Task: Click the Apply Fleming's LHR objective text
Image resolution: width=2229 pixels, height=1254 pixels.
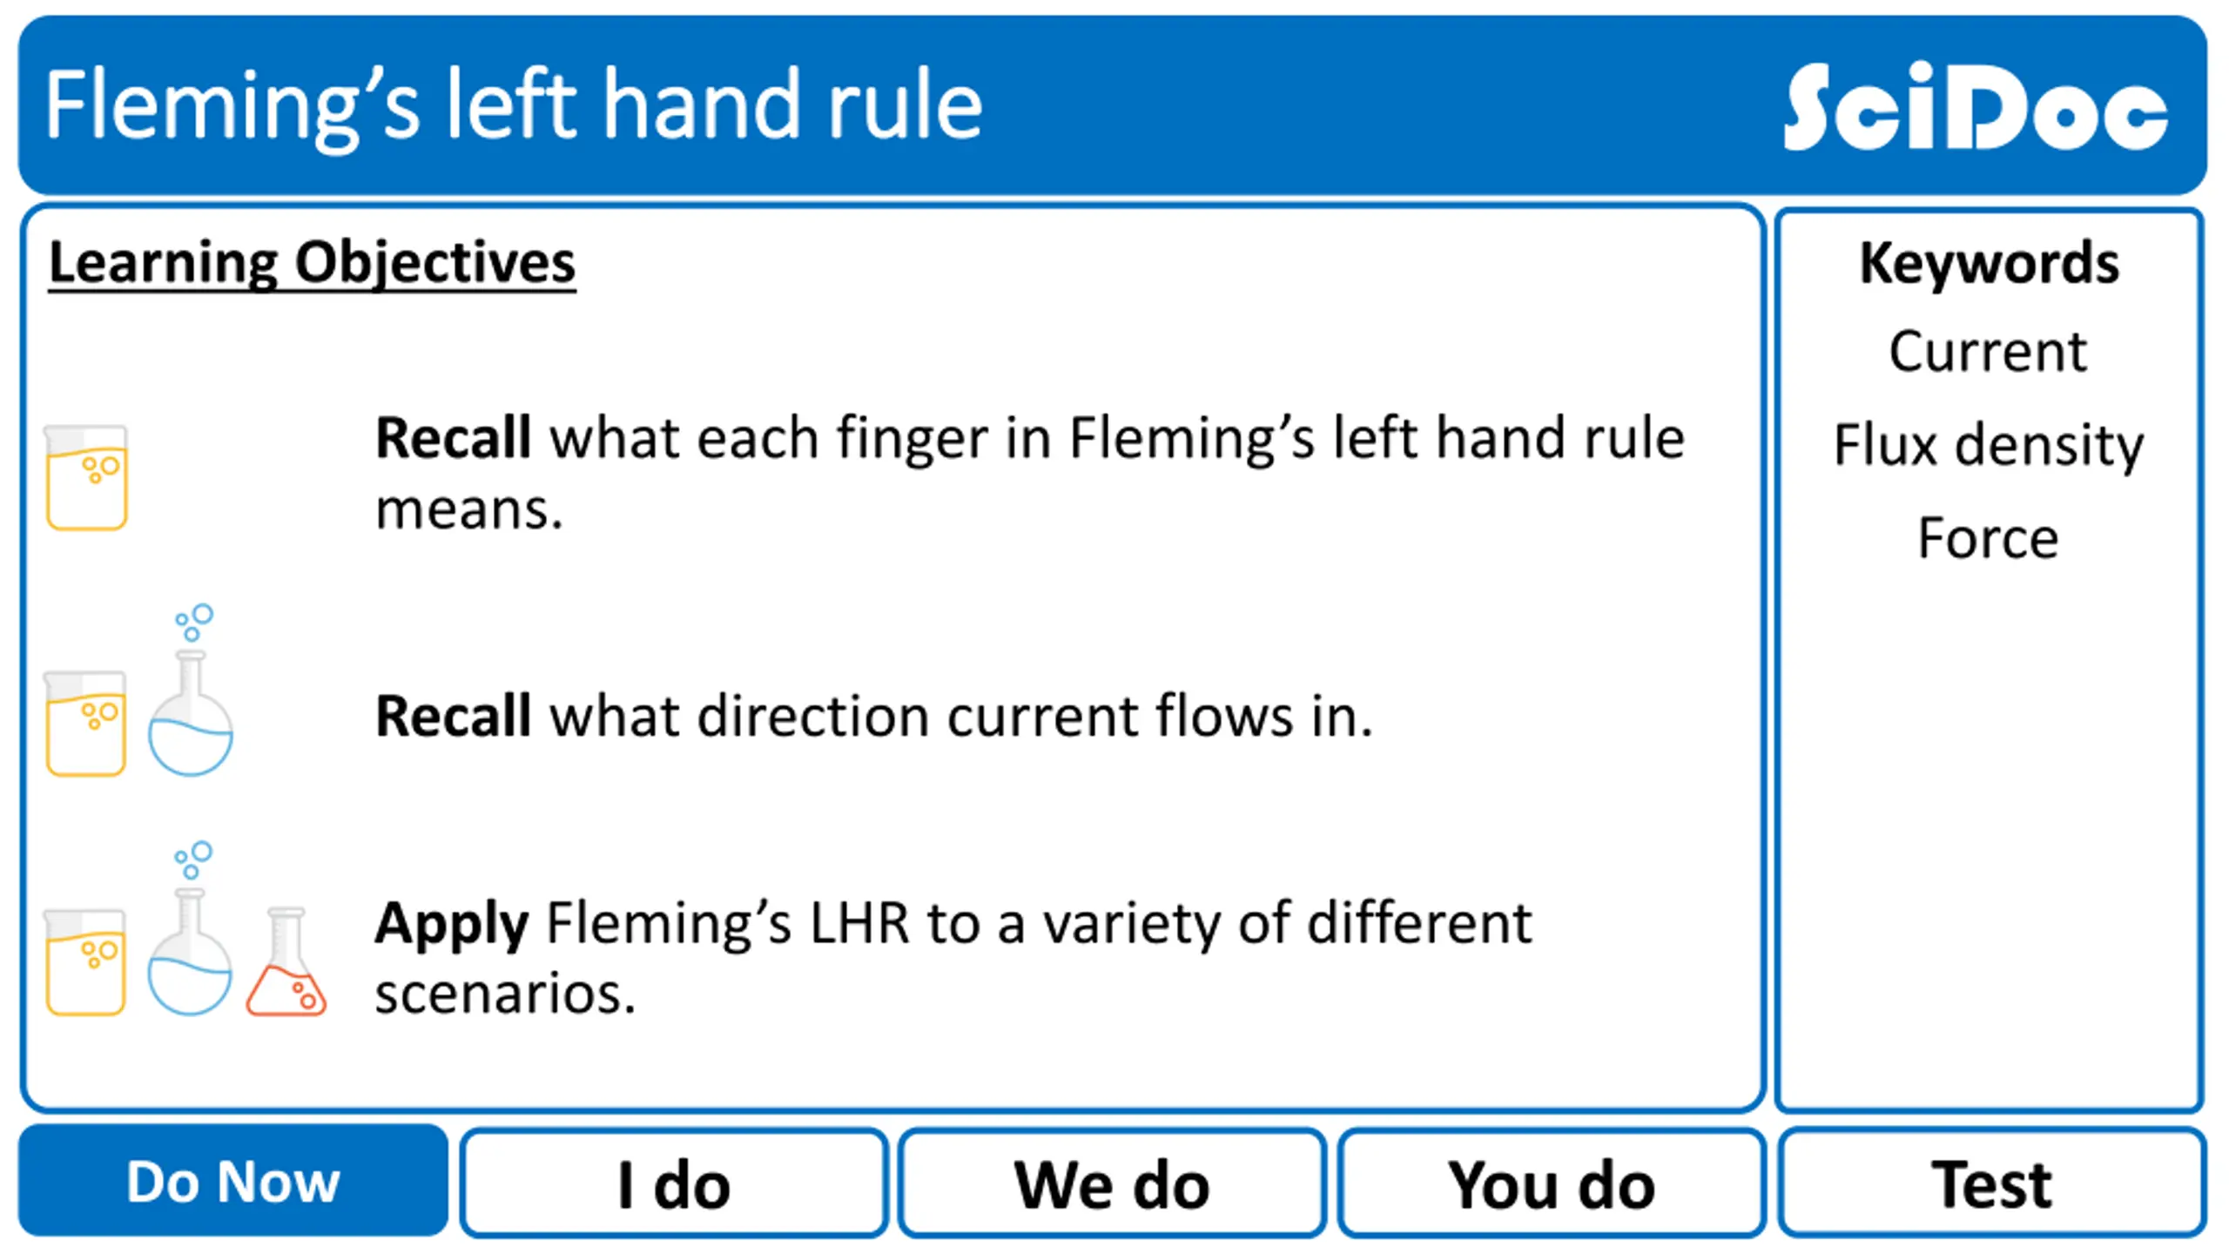Action: click(953, 957)
